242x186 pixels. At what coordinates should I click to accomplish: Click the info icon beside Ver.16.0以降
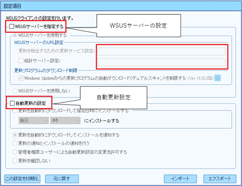pyautogui.click(x=217, y=78)
